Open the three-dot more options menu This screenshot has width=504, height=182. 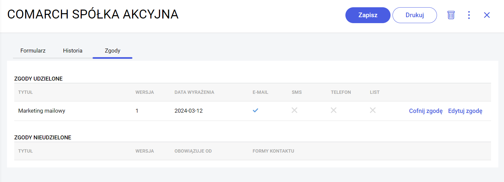pyautogui.click(x=469, y=15)
